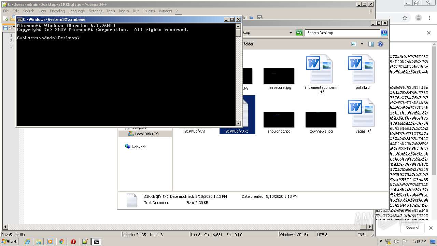Open the File menu in Notepad++
Viewport: 437px width, 246px height.
pos(6,11)
